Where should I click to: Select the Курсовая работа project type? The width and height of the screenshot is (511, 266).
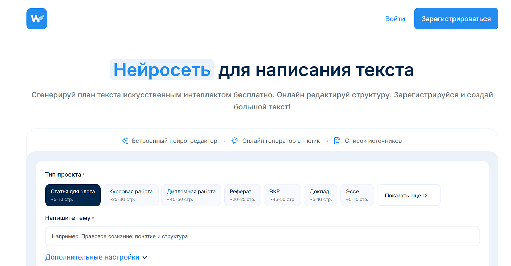coord(131,195)
